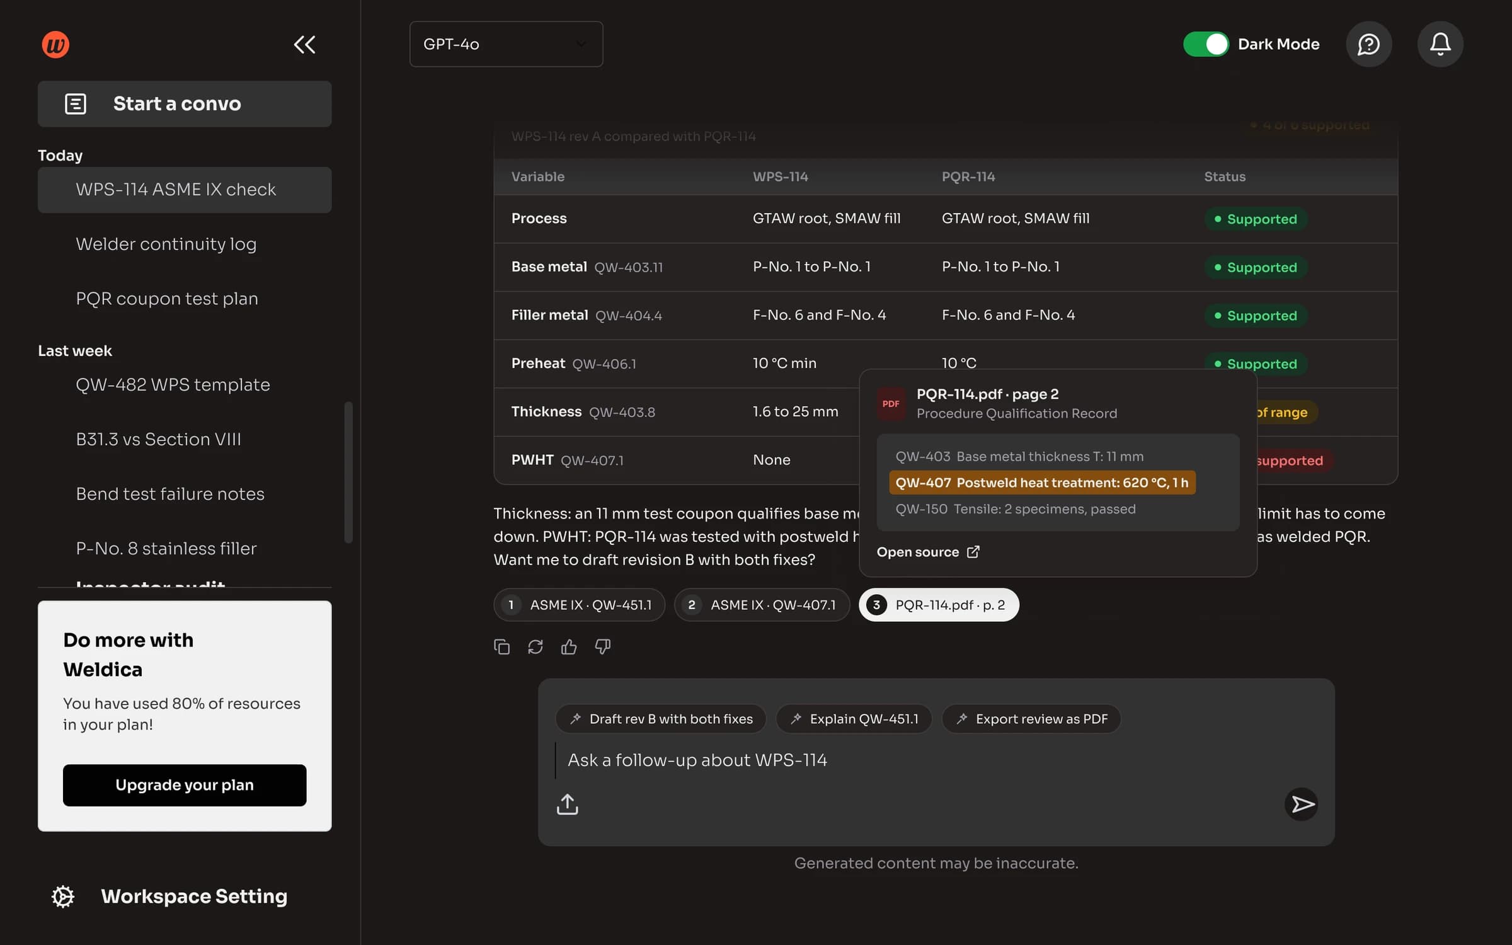
Task: Open citation 3 PQR-114.pdf p. 2
Action: point(939,605)
